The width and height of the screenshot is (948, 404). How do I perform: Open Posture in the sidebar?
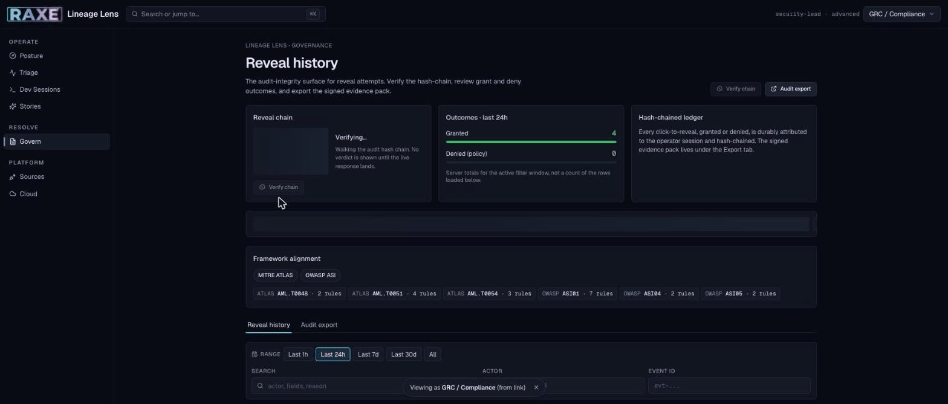pyautogui.click(x=56, y=56)
